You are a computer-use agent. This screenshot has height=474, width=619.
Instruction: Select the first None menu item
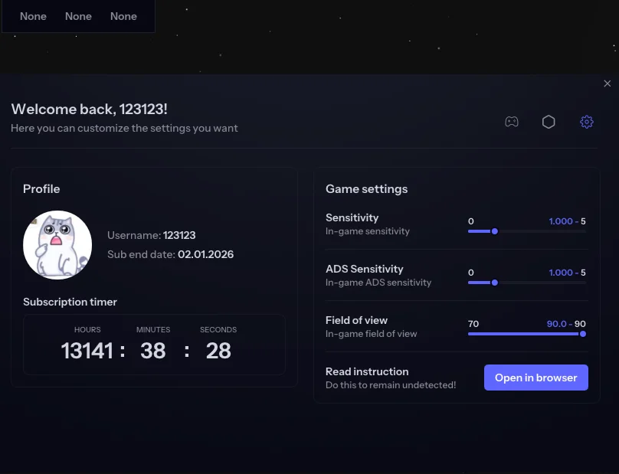33,15
